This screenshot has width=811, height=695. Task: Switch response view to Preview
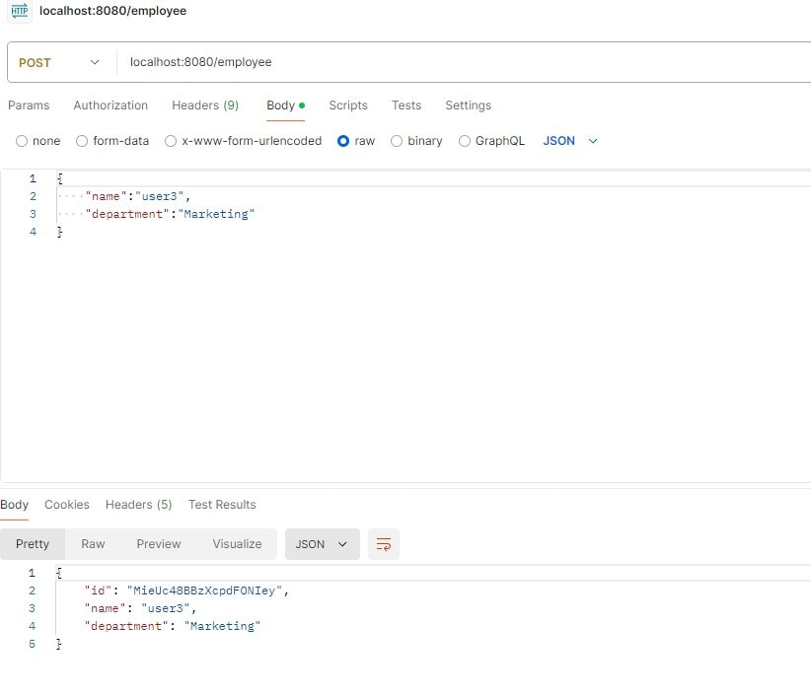coord(159,543)
